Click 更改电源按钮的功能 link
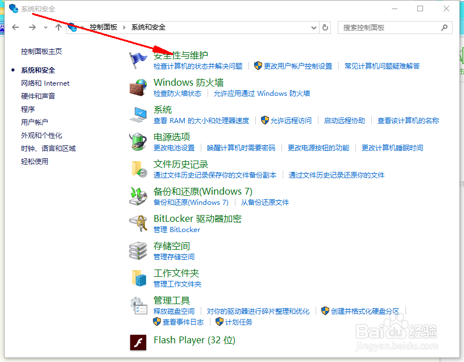 [318, 148]
